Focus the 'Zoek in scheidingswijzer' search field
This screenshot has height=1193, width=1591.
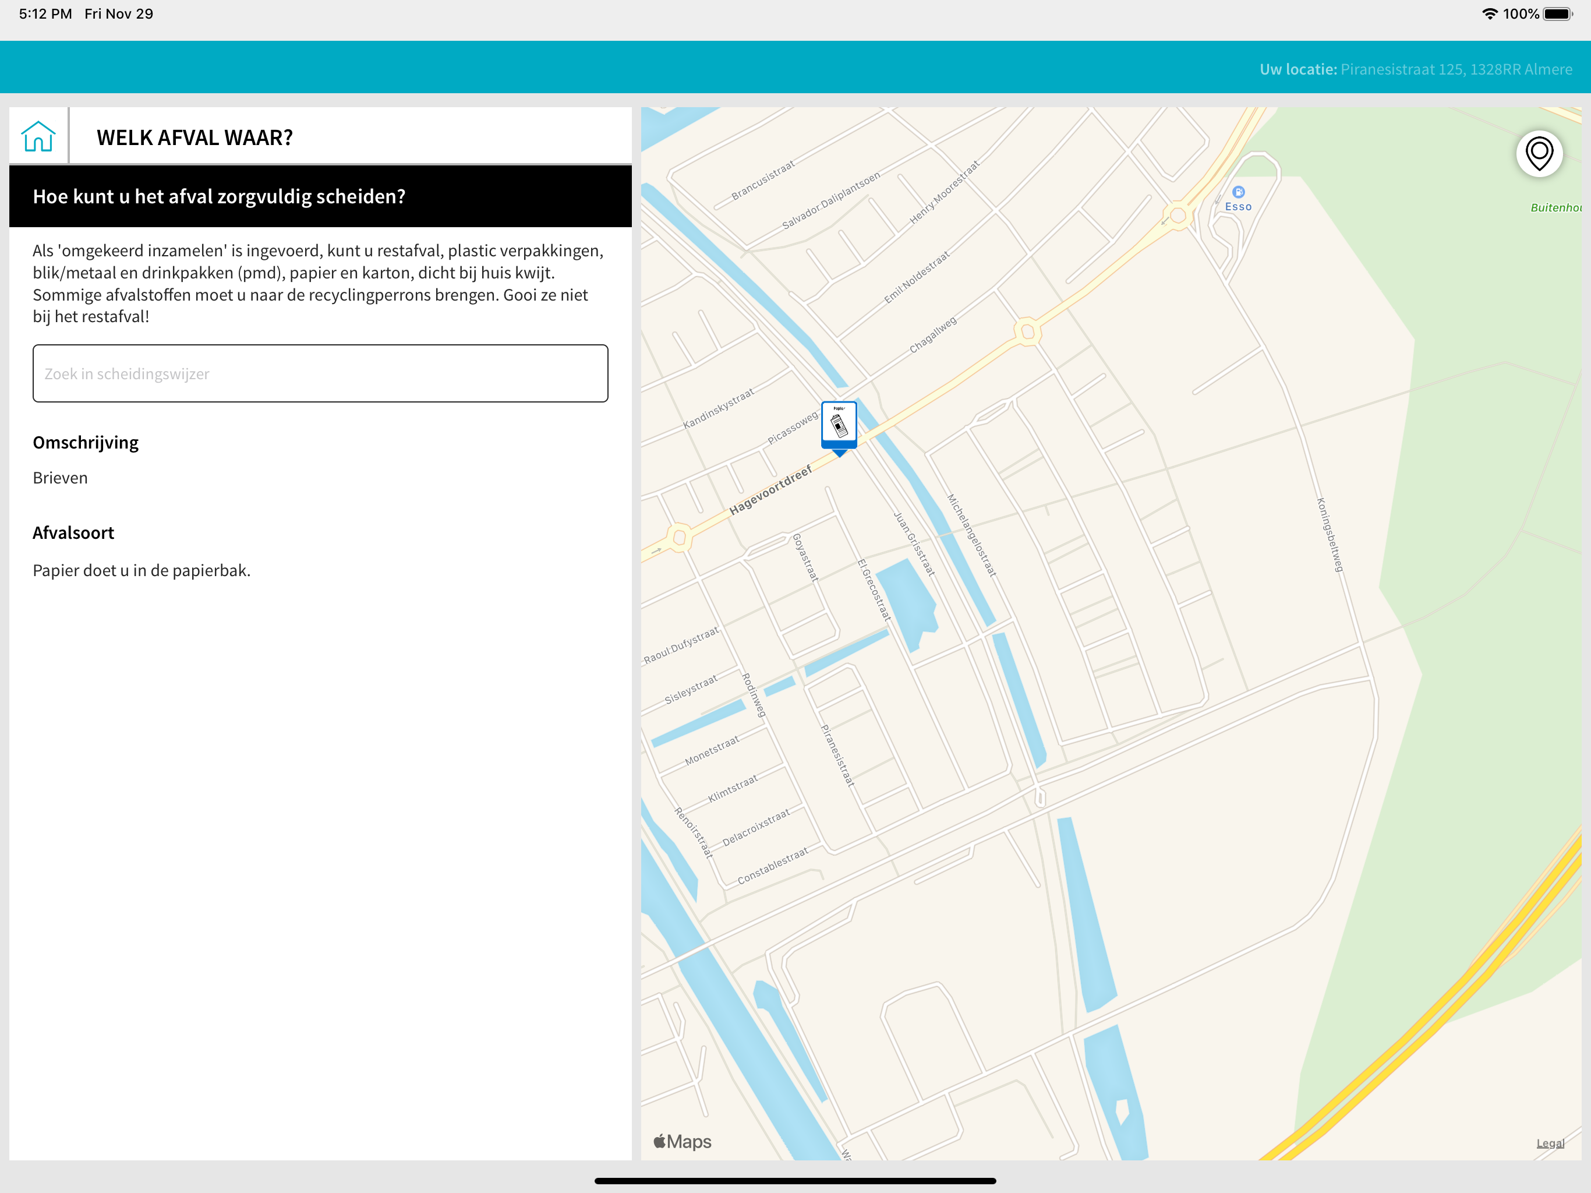(320, 373)
